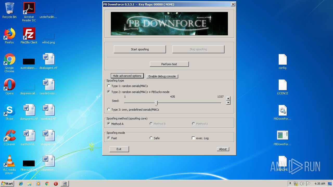Click Stop spoofing button
333x187 pixels.
tap(198, 49)
